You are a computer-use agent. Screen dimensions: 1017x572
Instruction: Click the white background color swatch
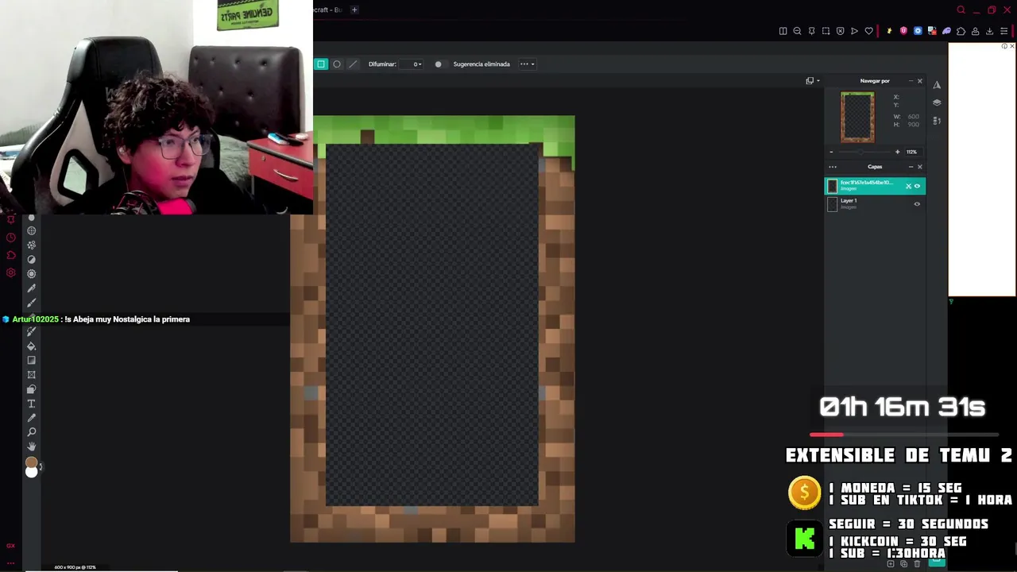(x=31, y=472)
